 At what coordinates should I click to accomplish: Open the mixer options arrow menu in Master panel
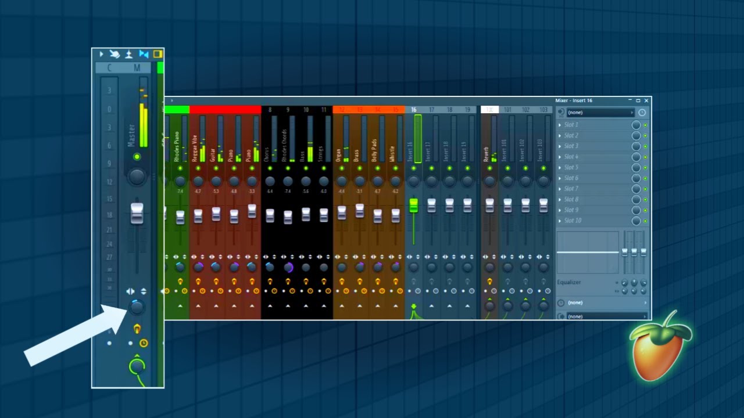pyautogui.click(x=101, y=54)
